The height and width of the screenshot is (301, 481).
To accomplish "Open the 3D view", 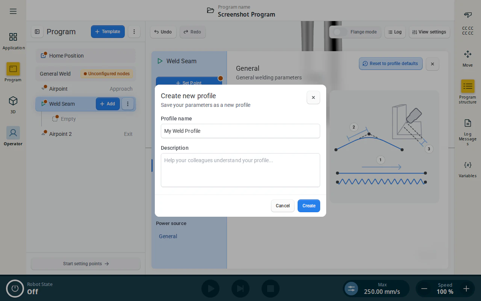I will (13, 104).
